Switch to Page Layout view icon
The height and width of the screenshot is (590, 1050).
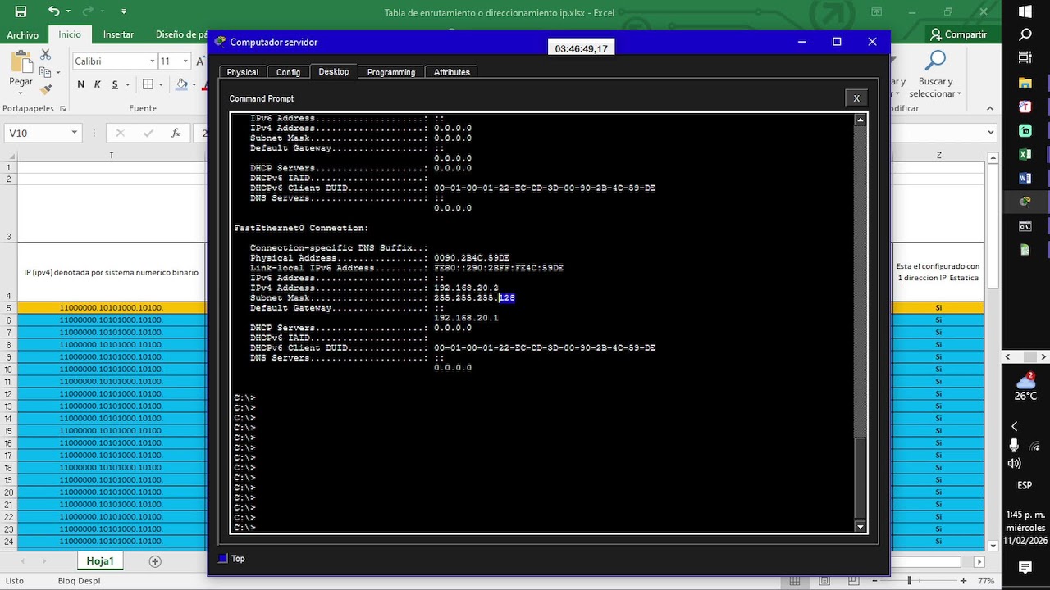(x=824, y=581)
